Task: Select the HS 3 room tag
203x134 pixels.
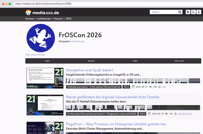Action: [x=126, y=87]
